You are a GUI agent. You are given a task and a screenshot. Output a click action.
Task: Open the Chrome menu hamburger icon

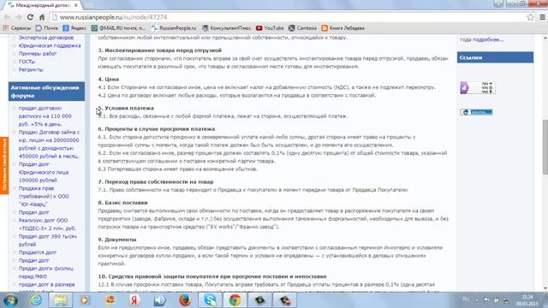pos(542,17)
